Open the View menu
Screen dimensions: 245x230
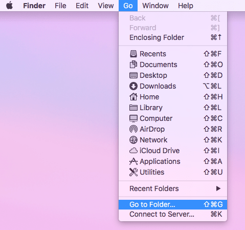[106, 6]
